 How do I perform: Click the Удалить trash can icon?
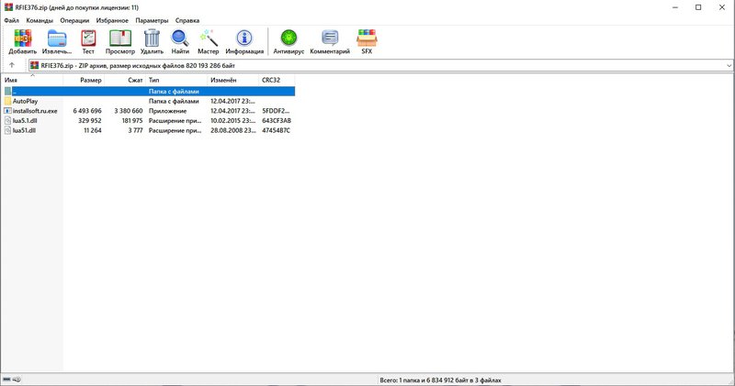tap(152, 38)
